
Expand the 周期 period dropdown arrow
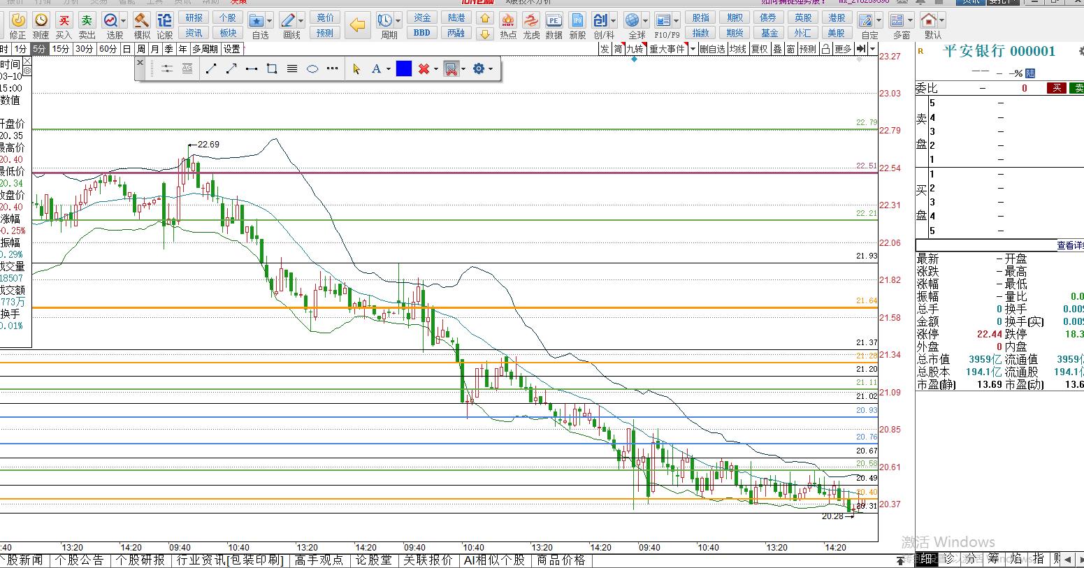(398, 21)
